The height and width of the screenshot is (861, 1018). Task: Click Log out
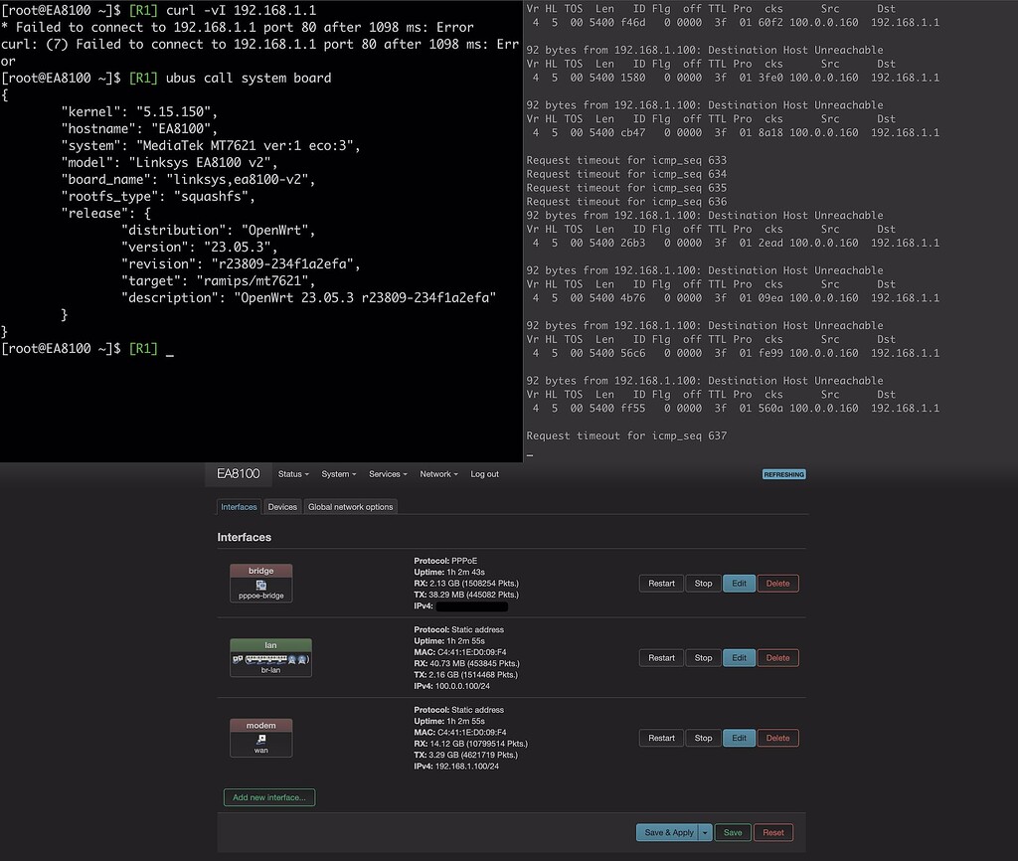pos(484,474)
